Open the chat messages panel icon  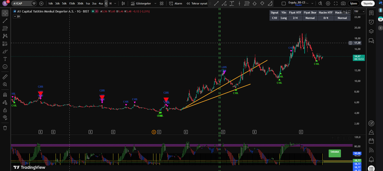coord(371,41)
